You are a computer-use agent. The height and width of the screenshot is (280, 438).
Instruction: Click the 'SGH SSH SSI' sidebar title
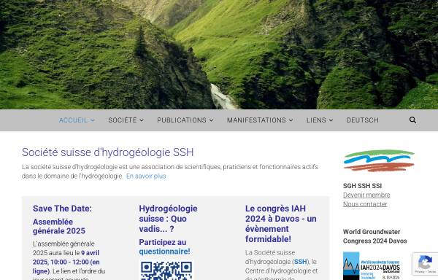point(362,186)
